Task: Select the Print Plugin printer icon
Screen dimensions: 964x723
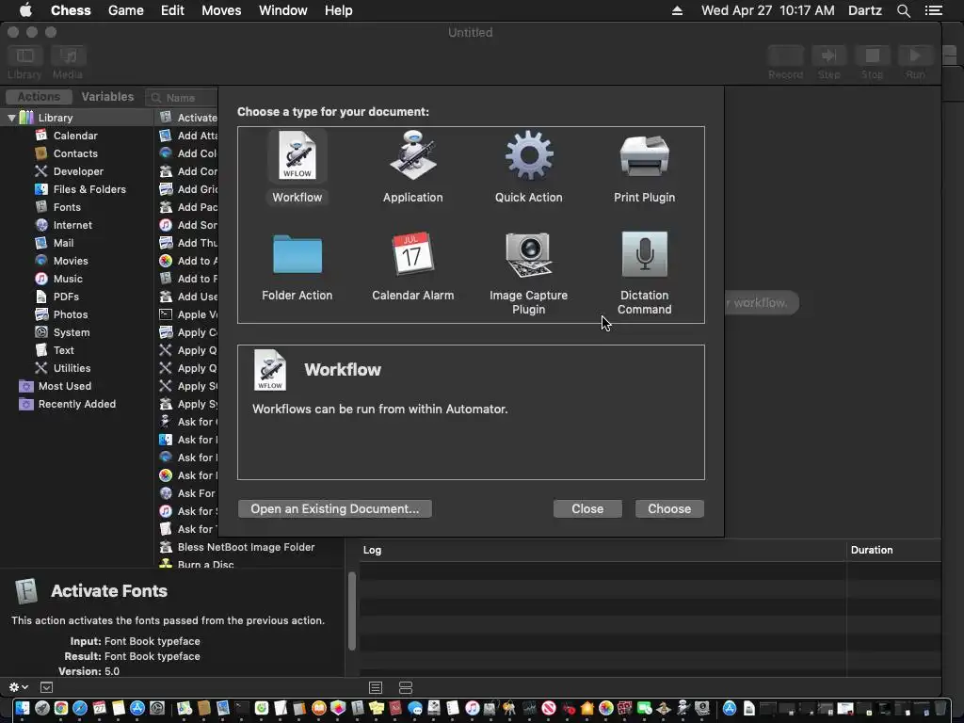Action: pyautogui.click(x=644, y=155)
